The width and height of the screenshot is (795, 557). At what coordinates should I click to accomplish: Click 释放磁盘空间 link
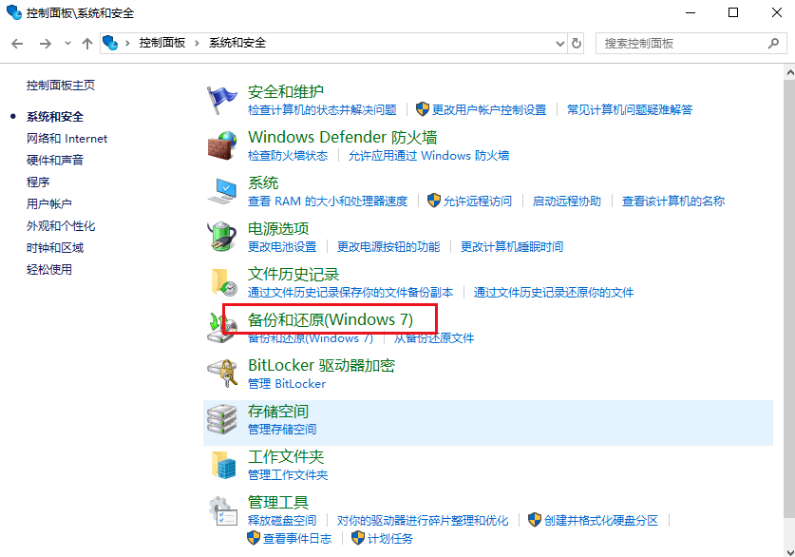click(282, 520)
